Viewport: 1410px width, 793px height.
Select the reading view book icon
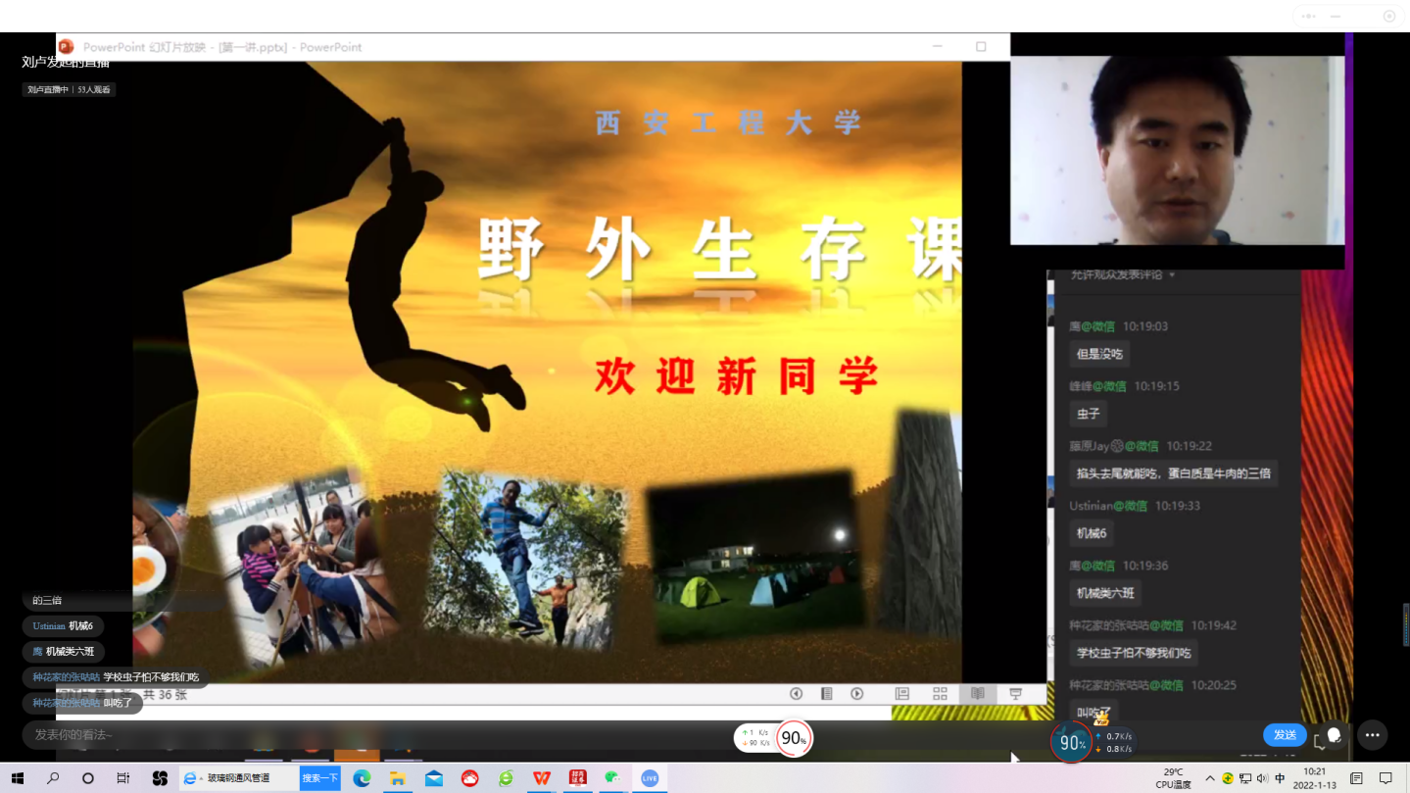pyautogui.click(x=977, y=694)
